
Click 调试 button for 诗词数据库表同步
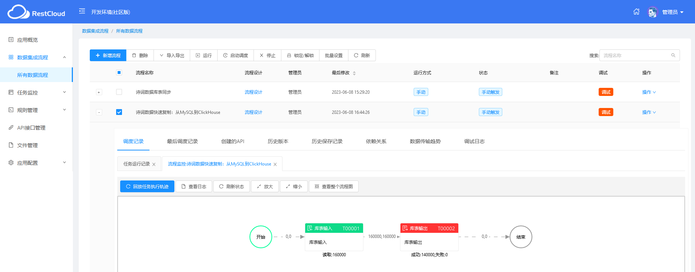coord(606,92)
